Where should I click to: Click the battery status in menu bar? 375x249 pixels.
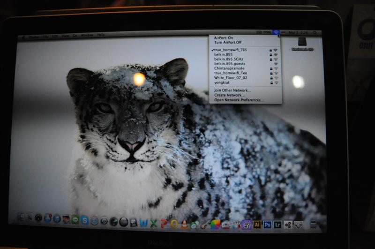264,32
